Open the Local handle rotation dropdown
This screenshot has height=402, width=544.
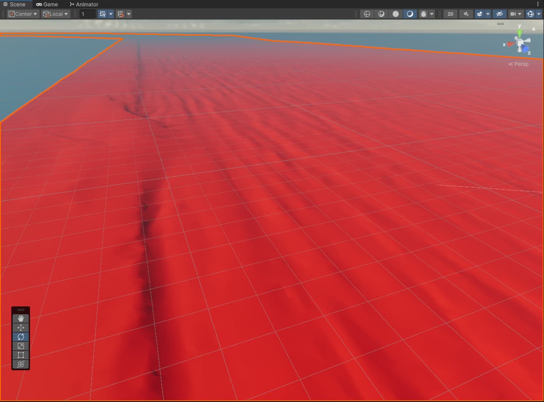click(x=56, y=13)
